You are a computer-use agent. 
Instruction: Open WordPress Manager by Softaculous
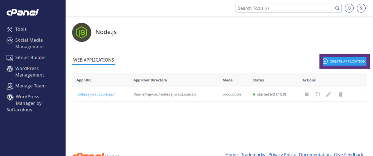point(24,103)
